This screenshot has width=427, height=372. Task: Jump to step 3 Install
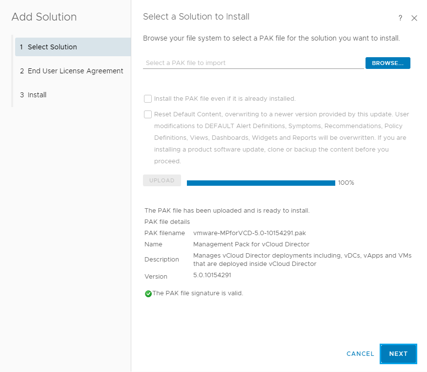point(37,95)
